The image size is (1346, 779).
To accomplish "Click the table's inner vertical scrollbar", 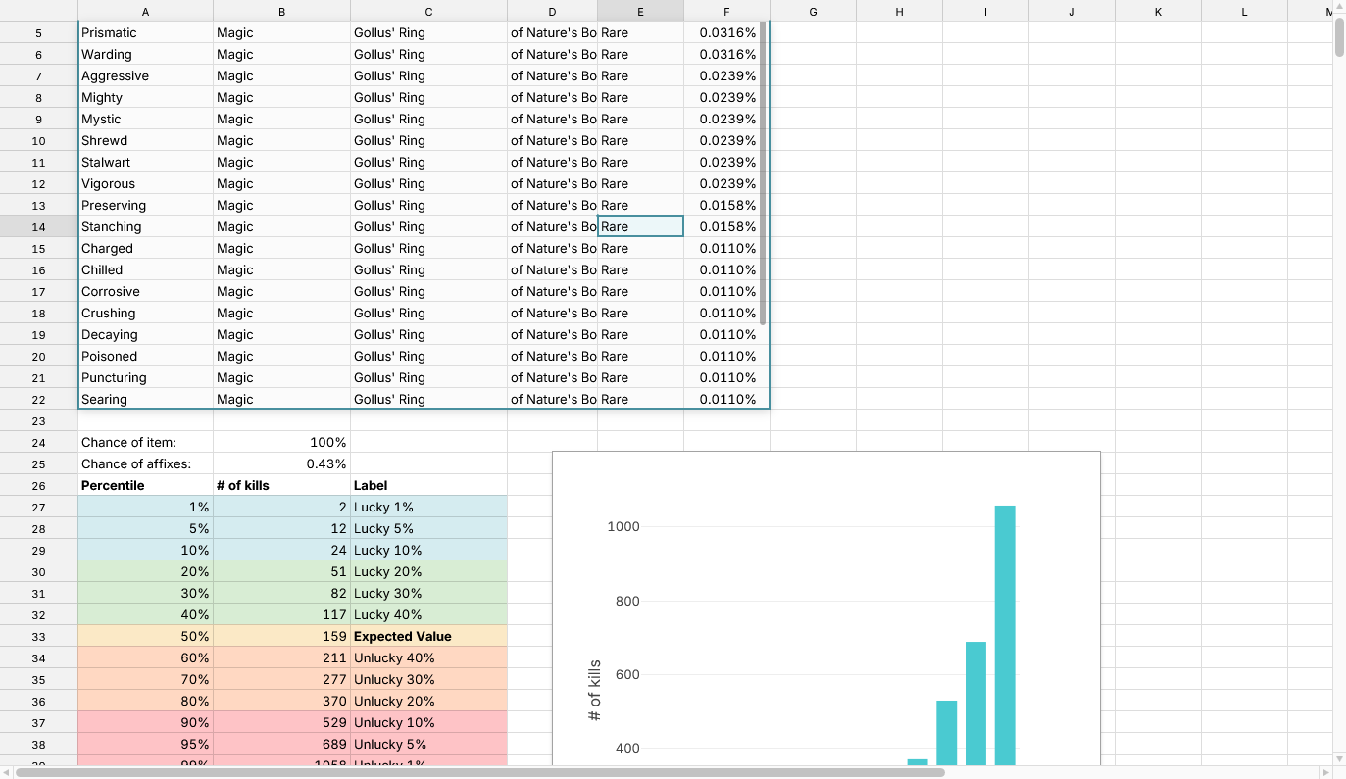I will click(763, 176).
